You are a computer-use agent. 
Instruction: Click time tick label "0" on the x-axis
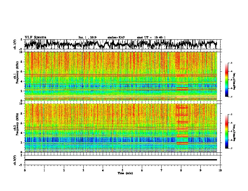tap(25, 170)
